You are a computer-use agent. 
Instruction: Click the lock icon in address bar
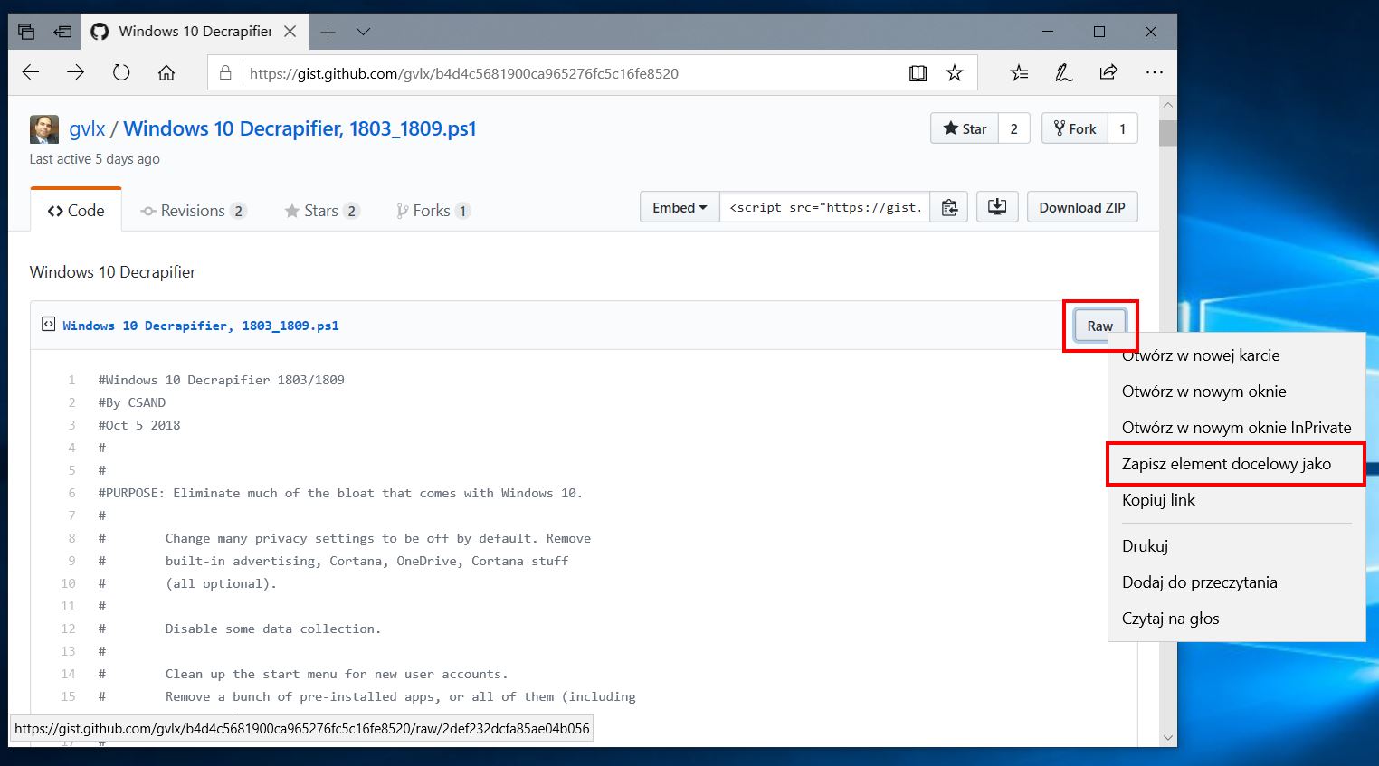pos(225,73)
